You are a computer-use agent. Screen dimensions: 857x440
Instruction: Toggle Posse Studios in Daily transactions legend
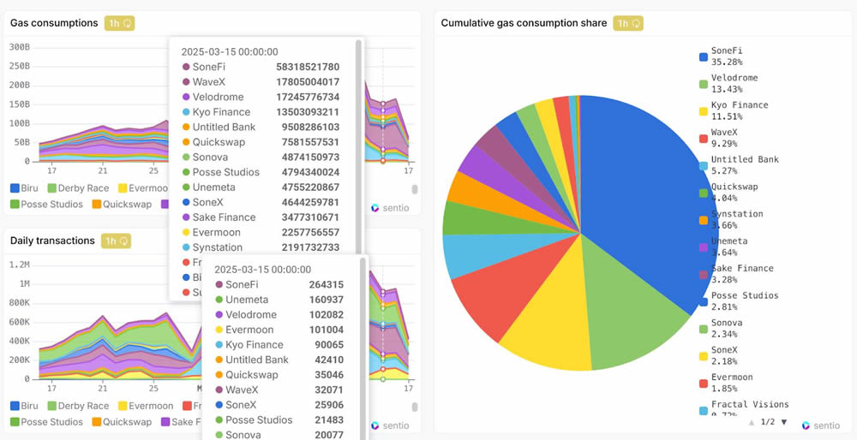click(x=46, y=422)
